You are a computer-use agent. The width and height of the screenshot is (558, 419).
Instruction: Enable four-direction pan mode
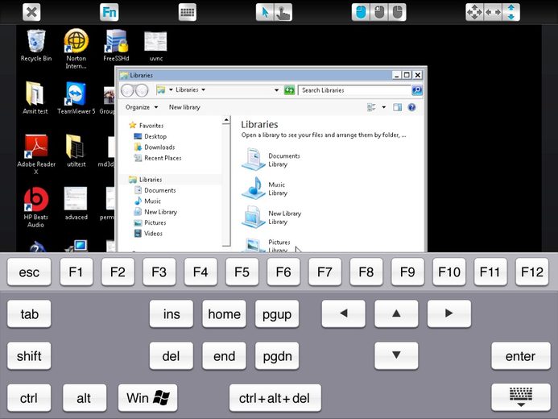click(x=474, y=12)
